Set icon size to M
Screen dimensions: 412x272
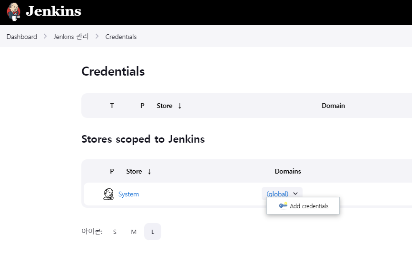point(134,232)
